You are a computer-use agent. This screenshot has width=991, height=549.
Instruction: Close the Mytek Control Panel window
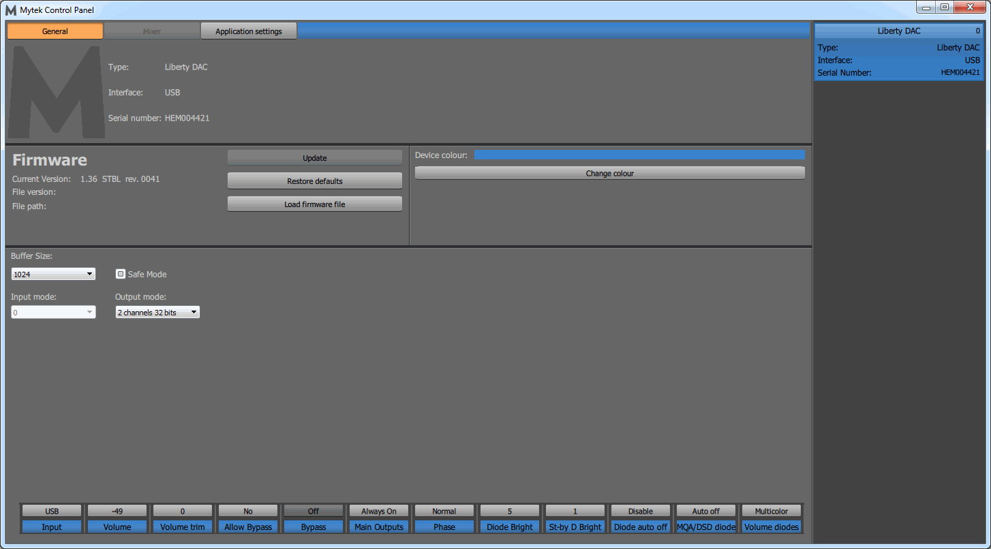tap(969, 7)
